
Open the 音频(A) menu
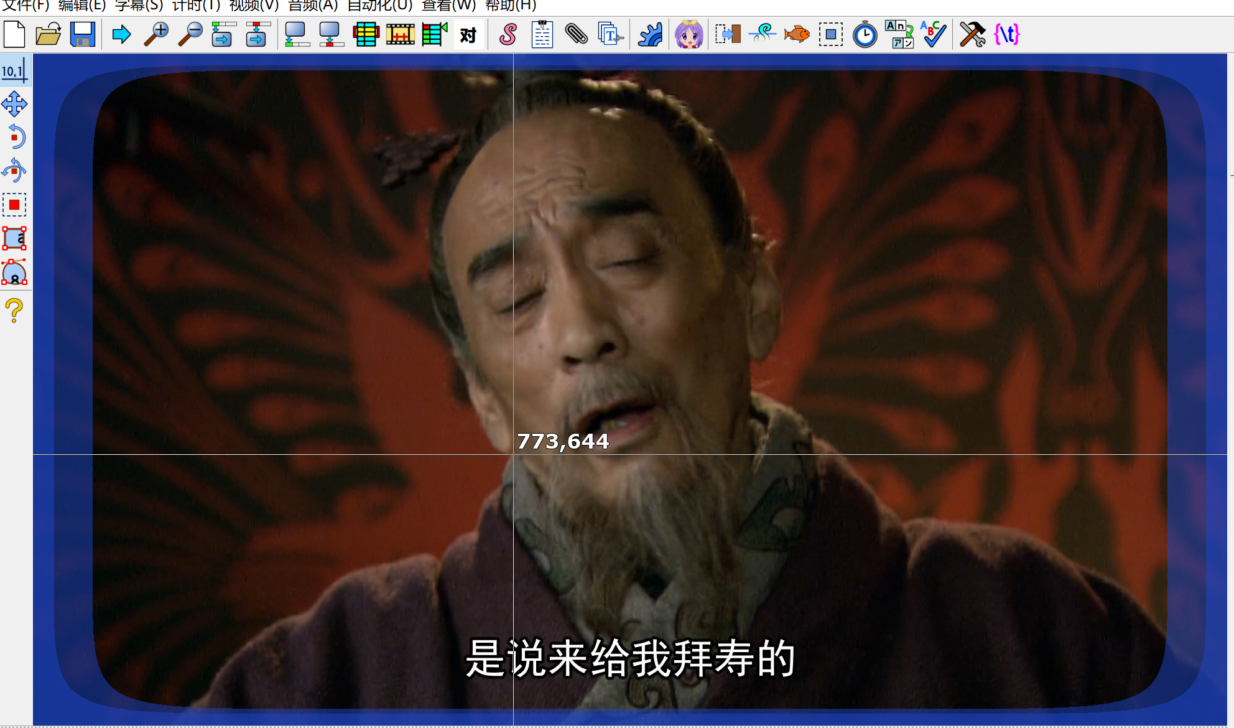coord(313,6)
